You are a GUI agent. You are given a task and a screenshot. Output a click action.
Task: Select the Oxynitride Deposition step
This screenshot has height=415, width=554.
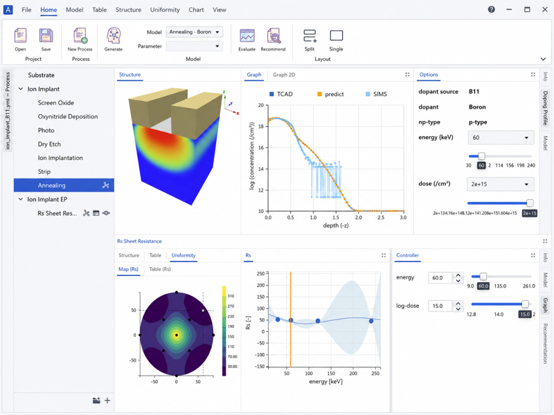(68, 116)
